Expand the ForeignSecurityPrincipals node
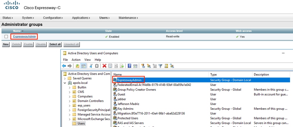Screen dimensions: 293x127 pyautogui.click(x=70, y=110)
